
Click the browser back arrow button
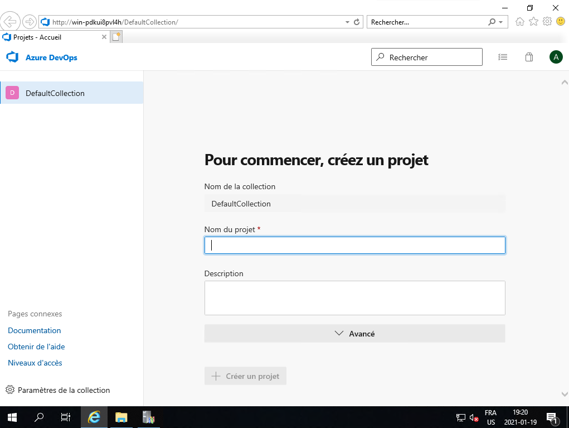tap(10, 22)
